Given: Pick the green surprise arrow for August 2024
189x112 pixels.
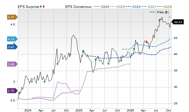Looking at the screenshot, I should (57, 64).
